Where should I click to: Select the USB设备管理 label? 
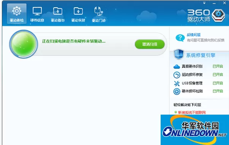192,83
